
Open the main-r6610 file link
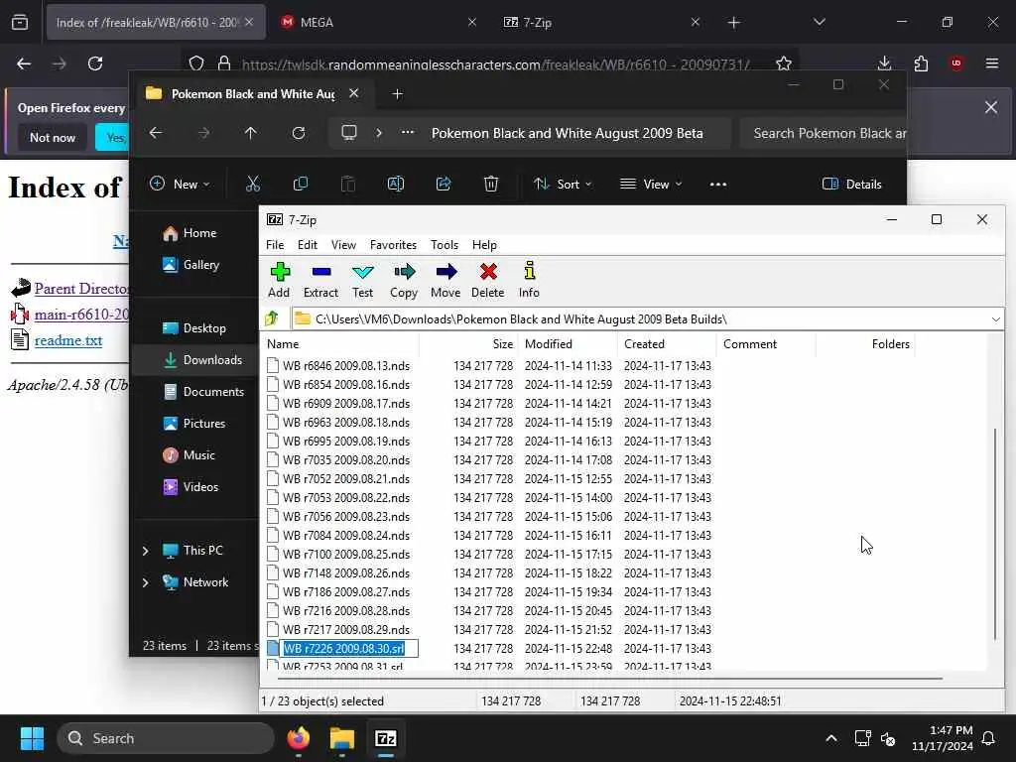pyautogui.click(x=81, y=315)
